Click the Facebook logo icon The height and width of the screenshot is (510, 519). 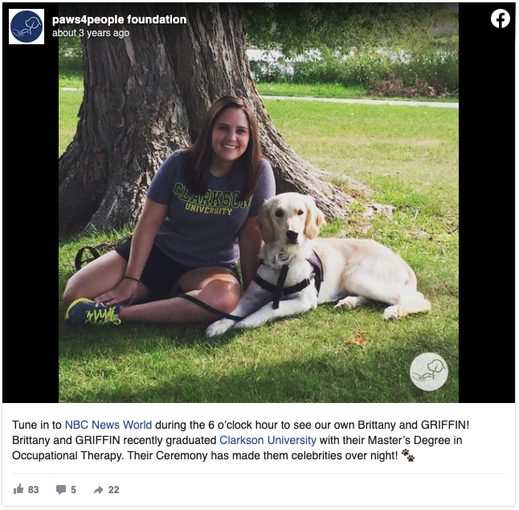[502, 19]
